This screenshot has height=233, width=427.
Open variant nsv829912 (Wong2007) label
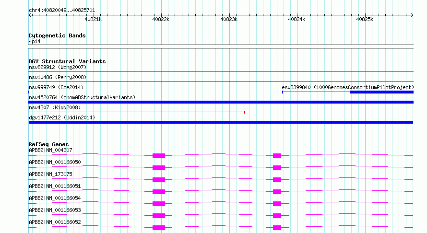58,67
